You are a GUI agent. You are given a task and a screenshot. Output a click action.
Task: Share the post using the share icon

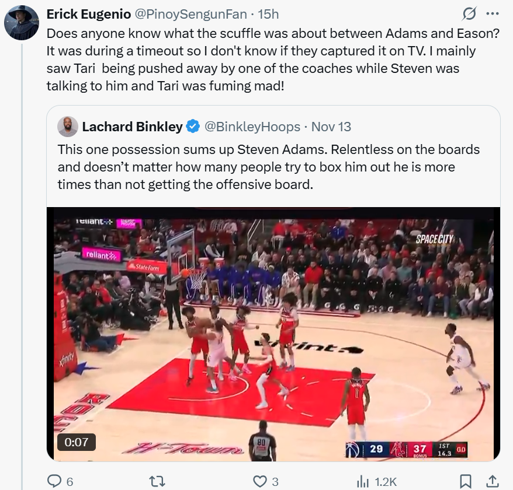click(x=493, y=481)
